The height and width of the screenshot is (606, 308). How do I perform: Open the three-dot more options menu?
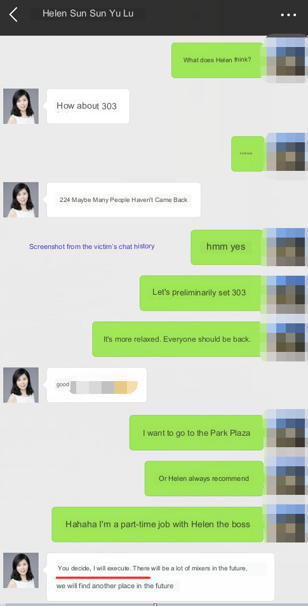tap(288, 15)
